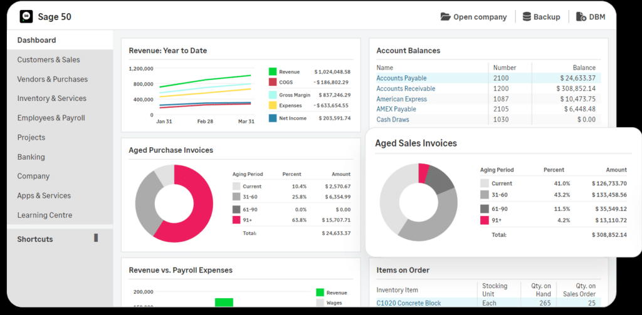The width and height of the screenshot is (642, 315).
Task: Click the gray Wages legend swatch
Action: pyautogui.click(x=320, y=303)
